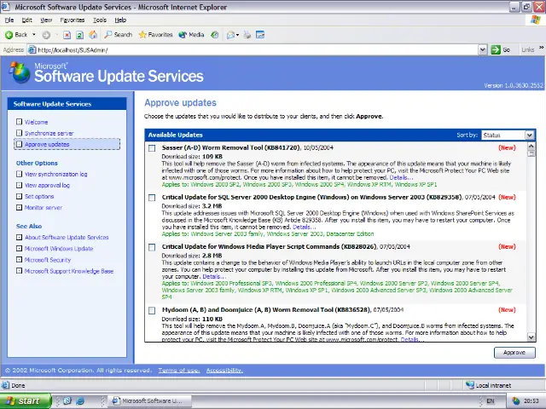Screen dimensions: 546x409
Task: Open Details link for Sasser update
Action: [x=401, y=177]
